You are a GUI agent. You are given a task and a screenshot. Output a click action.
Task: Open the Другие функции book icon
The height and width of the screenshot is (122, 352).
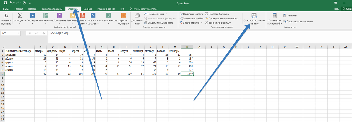click(x=123, y=16)
